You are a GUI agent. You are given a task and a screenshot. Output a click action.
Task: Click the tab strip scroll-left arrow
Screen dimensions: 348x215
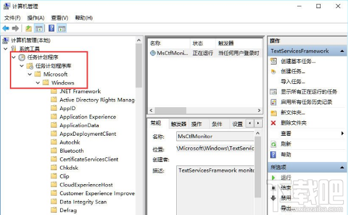(x=250, y=123)
